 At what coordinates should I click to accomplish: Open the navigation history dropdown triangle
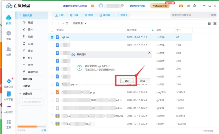pos(63,23)
